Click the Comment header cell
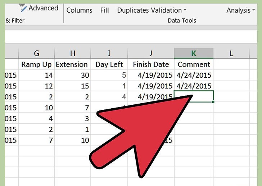 (194, 64)
